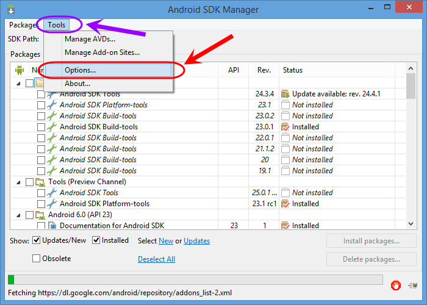Click wrench icon of Build-tools 21.1.2
The image size is (427, 305).
point(52,149)
